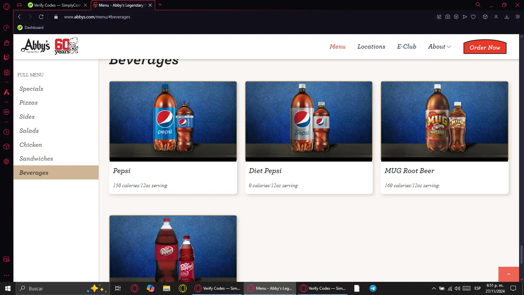This screenshot has height=295, width=524.
Task: Open GX Control speedometer in sidebar
Action: pos(6,28)
